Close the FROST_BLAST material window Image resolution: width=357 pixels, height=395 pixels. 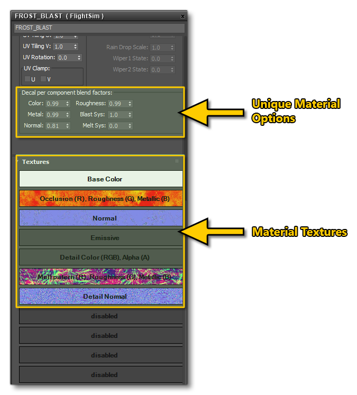click(182, 16)
